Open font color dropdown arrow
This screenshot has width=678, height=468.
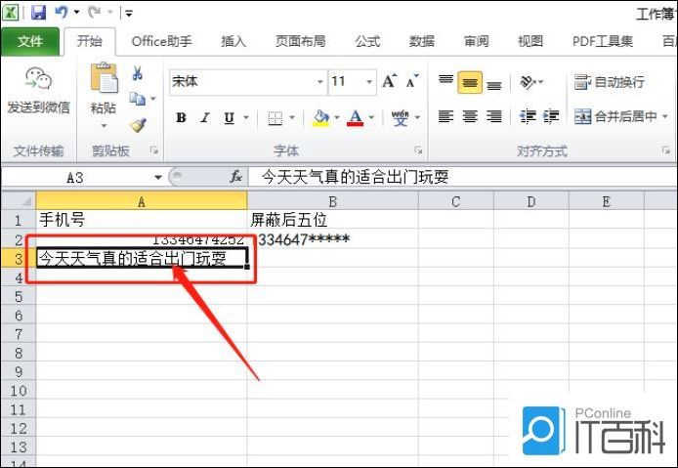point(371,117)
